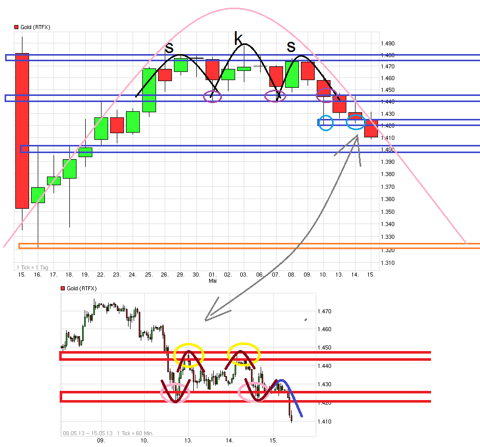
Task: Click the large green candle above date 25.
Action: click(149, 90)
